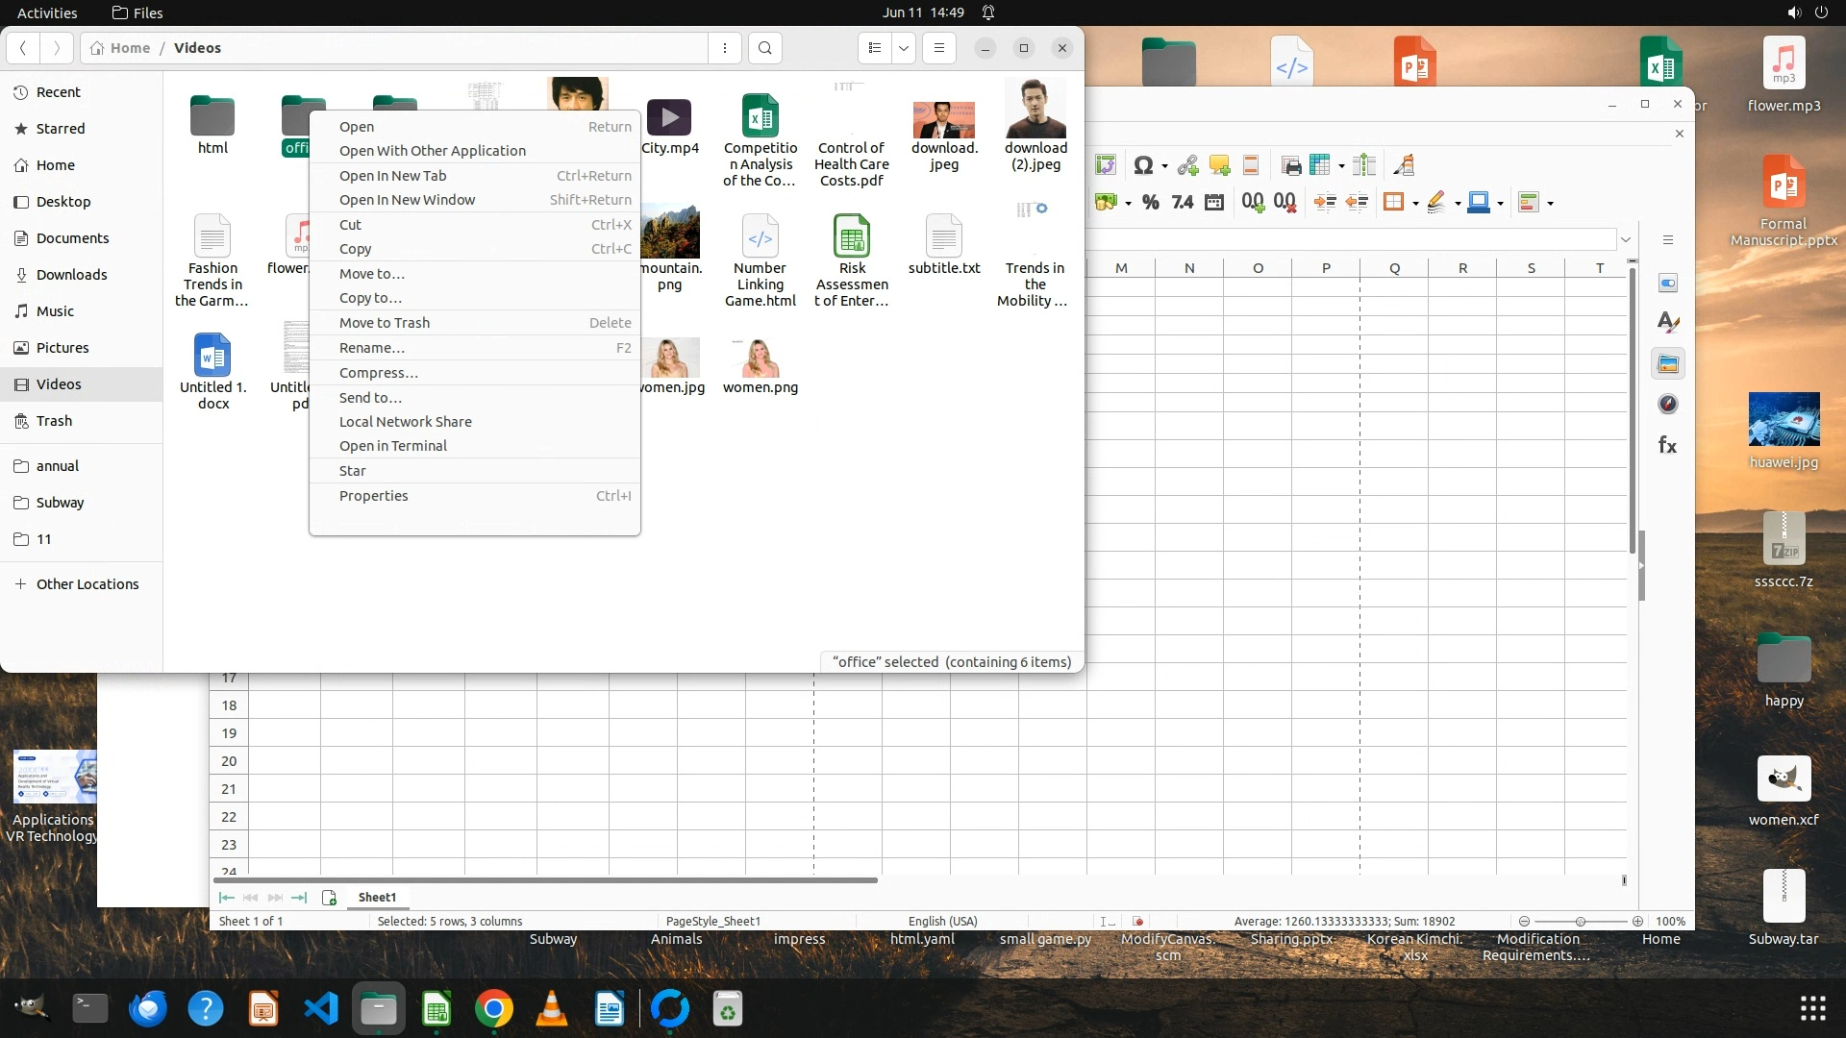Screen dimensions: 1846x1038
Task: Click the Delete Decimal Place icon
Action: [x=1285, y=202]
